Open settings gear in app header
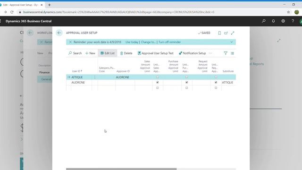The height and width of the screenshot is (170, 302). [283, 21]
